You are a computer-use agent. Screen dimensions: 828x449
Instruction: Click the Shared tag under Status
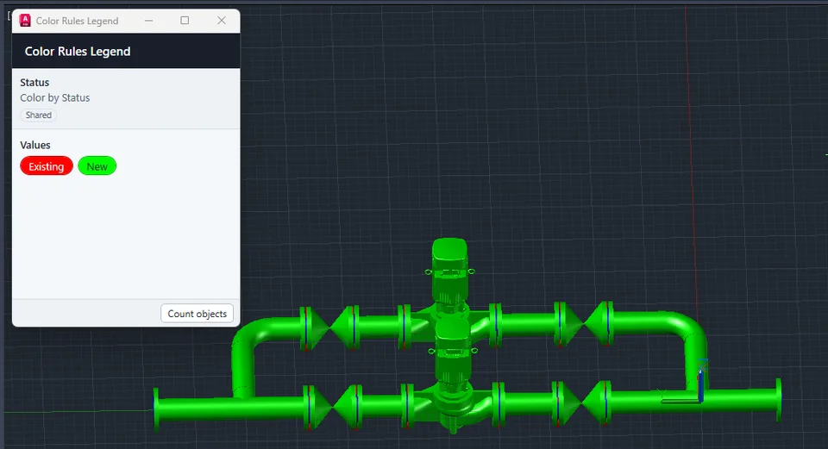(x=39, y=115)
